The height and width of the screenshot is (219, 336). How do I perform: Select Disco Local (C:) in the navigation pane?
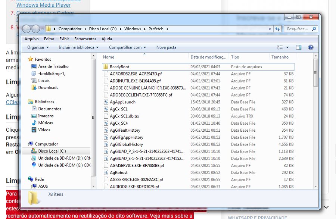(x=52, y=151)
